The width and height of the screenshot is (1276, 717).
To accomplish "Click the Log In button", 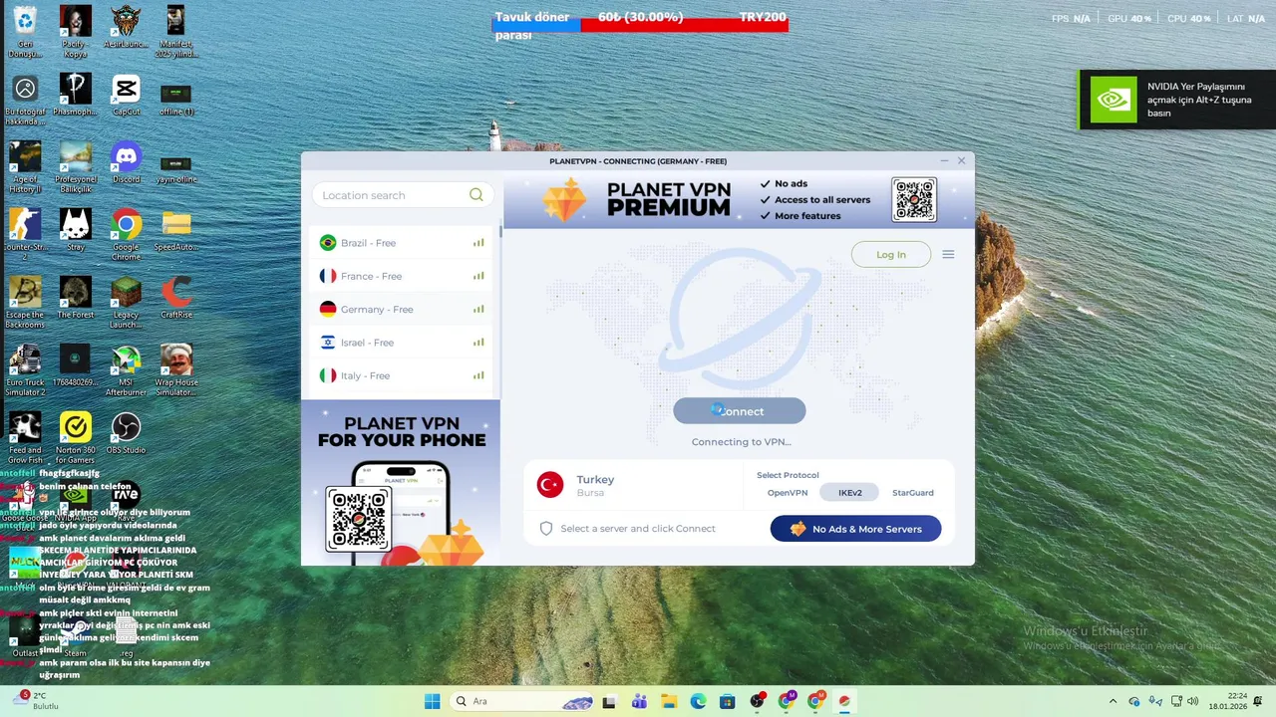I will pos(891,255).
